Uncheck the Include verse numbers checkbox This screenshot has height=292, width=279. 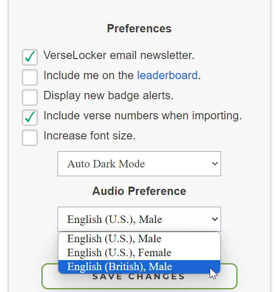coord(30,118)
